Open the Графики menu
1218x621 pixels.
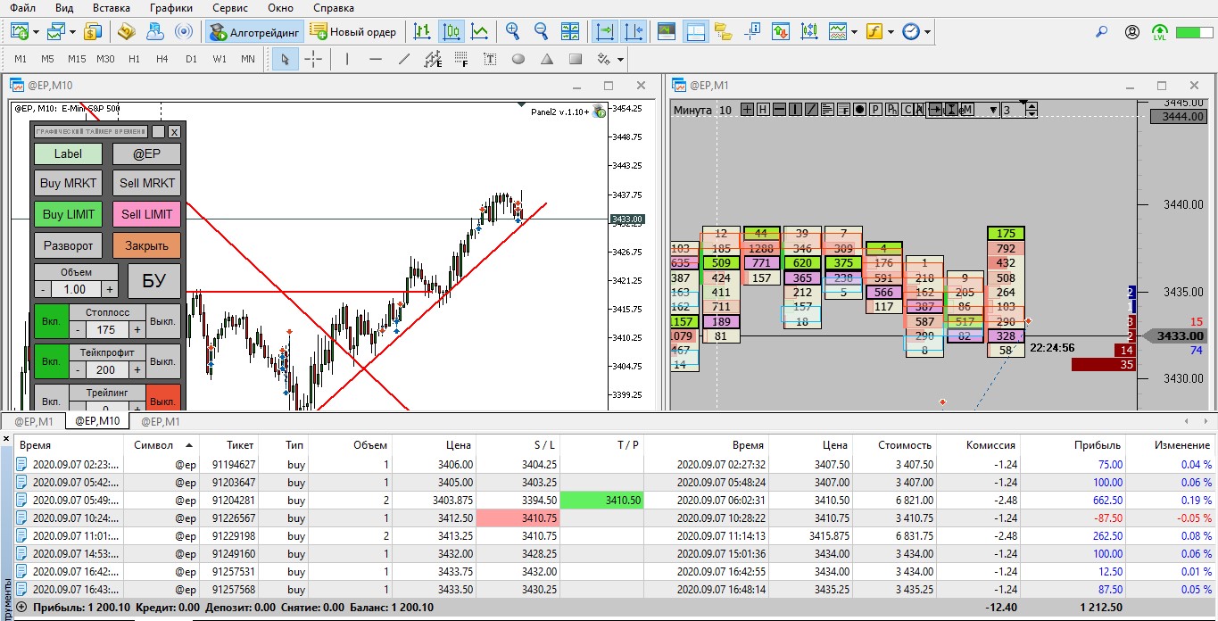(170, 7)
